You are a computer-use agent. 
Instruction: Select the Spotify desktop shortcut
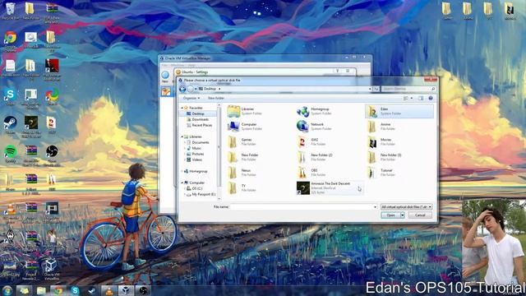coord(11,155)
